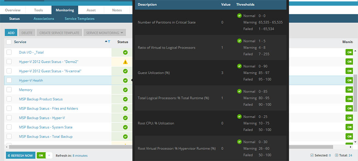
Task: Click status icon for MSP Backup Status - Hyper-V
Action: tap(125, 118)
